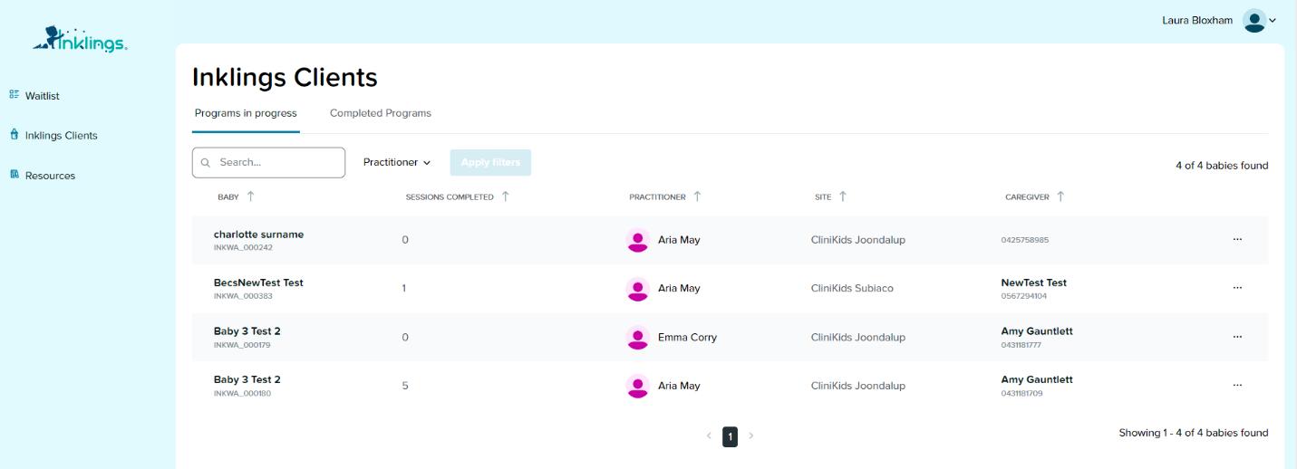
Task: Click caregiver NewTest Test
Action: pos(1033,282)
